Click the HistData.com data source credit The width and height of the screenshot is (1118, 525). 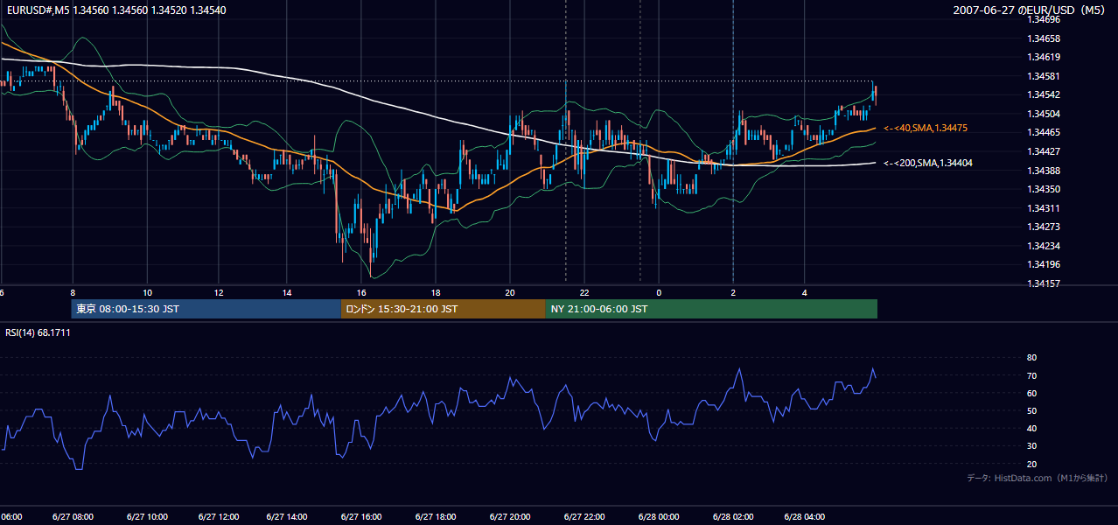[x=1037, y=478]
